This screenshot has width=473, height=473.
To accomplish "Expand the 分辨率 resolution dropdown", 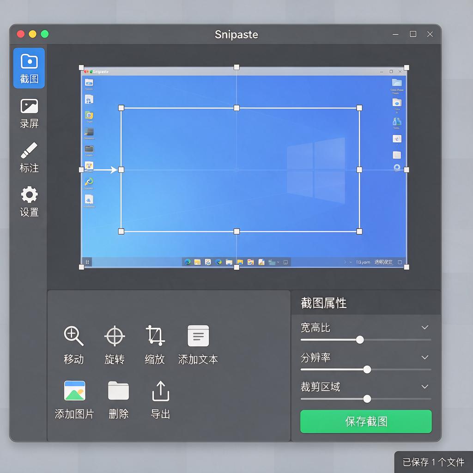I will (x=425, y=357).
